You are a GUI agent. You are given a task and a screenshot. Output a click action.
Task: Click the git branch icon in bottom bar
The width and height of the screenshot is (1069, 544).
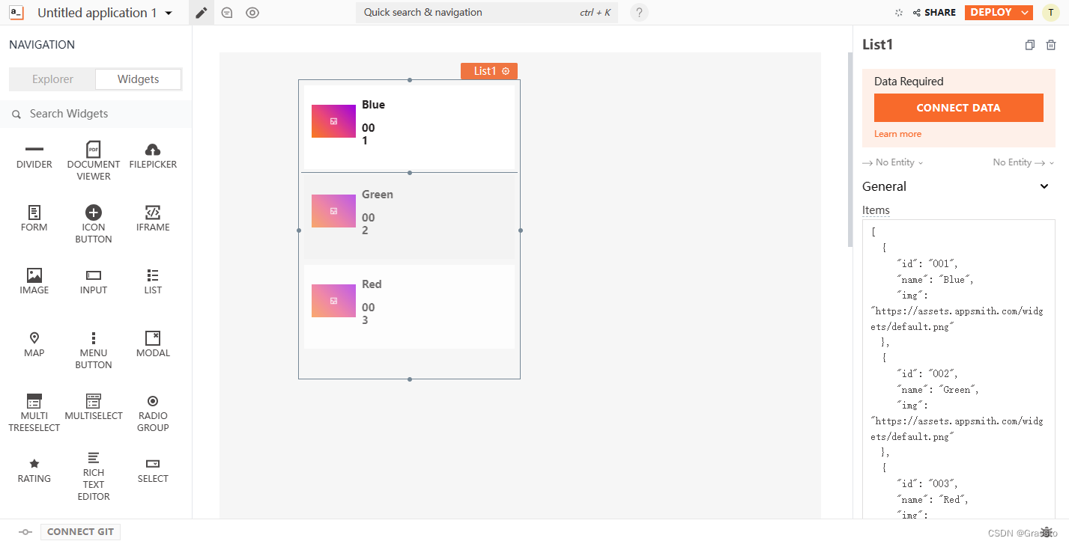(25, 532)
